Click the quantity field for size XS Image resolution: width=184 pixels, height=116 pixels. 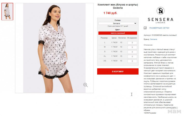tap(132, 61)
